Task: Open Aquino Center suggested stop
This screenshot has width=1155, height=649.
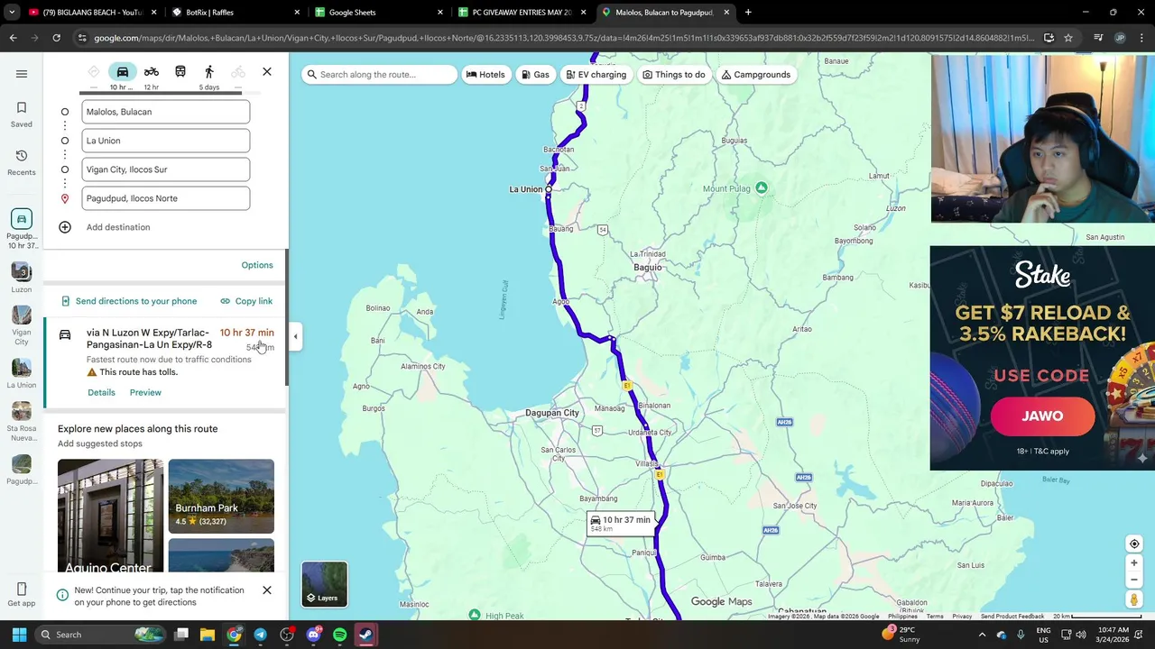Action: click(x=110, y=516)
